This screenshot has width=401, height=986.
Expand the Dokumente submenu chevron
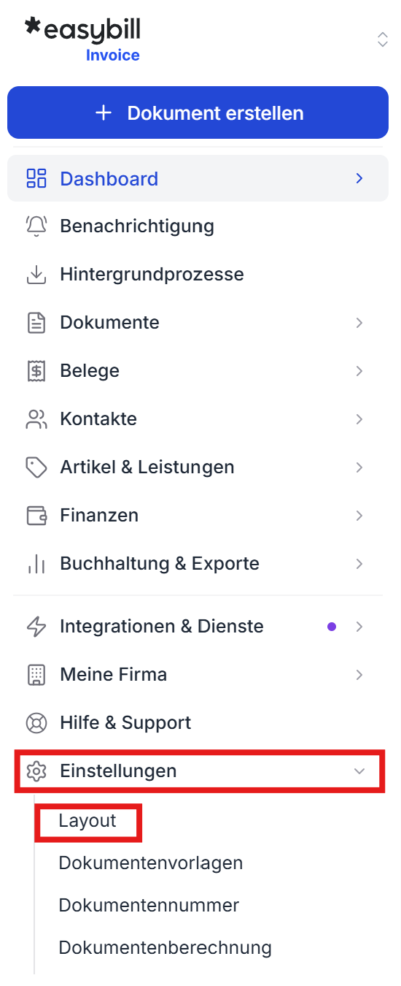coord(359,323)
